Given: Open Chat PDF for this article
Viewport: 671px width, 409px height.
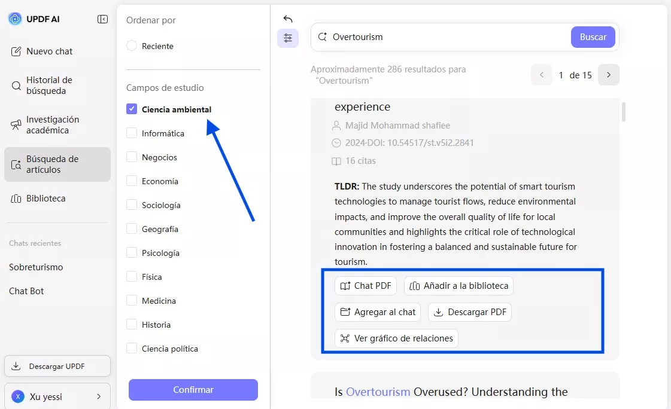Looking at the screenshot, I should coord(366,286).
